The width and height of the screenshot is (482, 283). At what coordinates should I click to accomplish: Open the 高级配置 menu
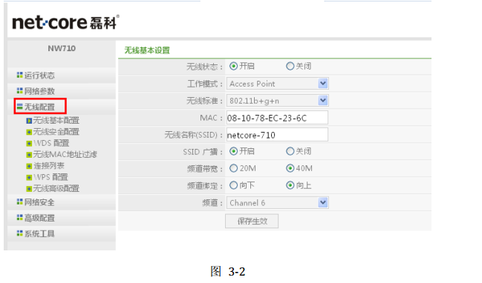click(x=39, y=218)
